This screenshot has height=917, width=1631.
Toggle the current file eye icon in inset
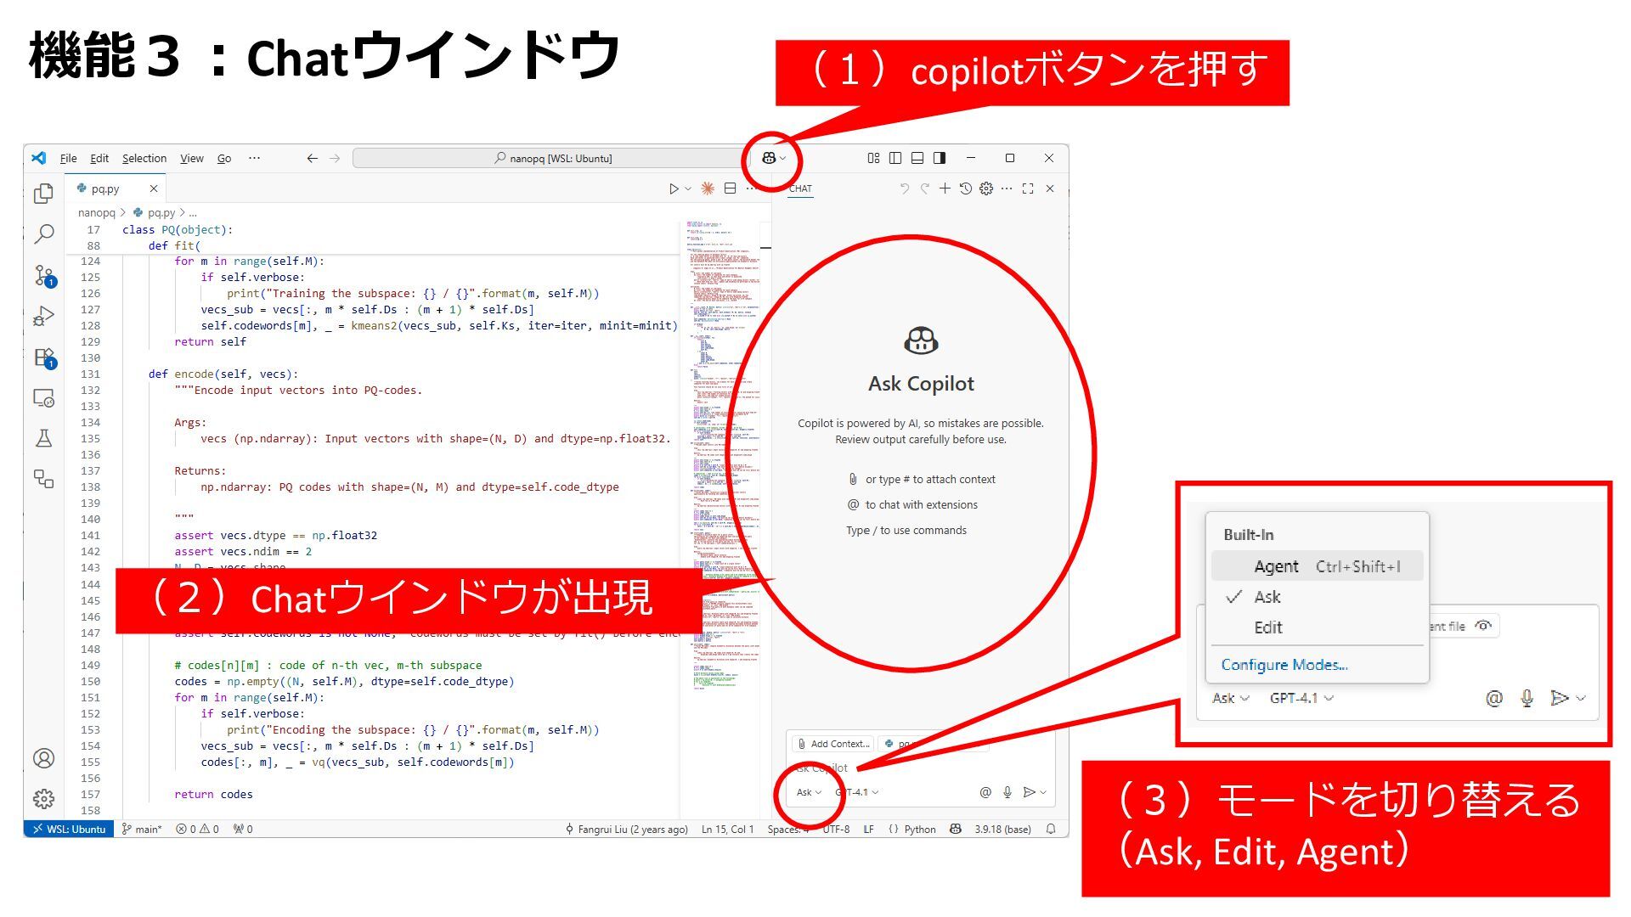coord(1483,626)
